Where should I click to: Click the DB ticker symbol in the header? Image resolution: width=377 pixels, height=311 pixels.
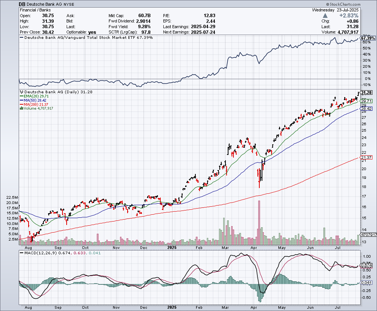click(x=22, y=4)
